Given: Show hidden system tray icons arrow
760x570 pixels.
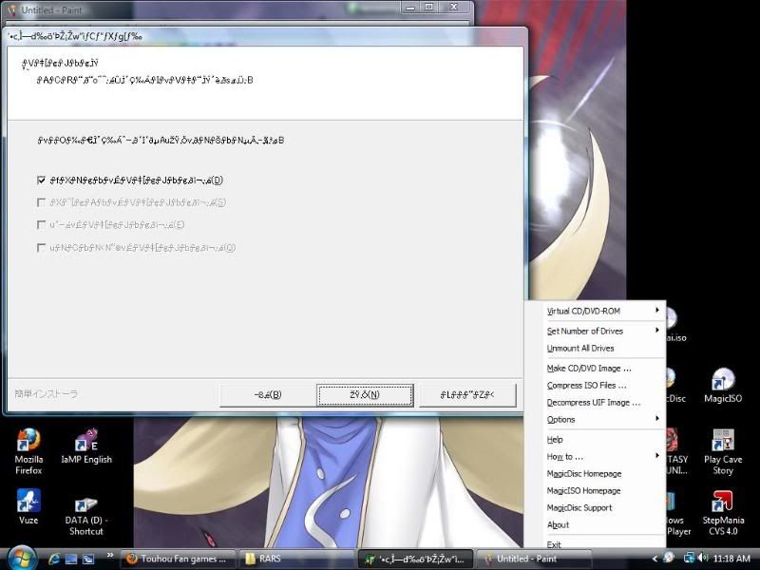Looking at the screenshot, I should 655,559.
